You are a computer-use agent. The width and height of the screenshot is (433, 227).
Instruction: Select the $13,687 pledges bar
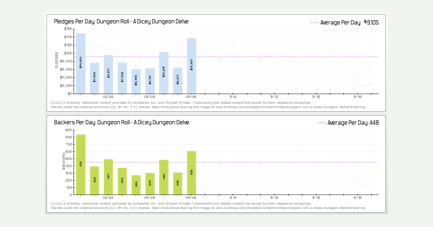[192, 66]
